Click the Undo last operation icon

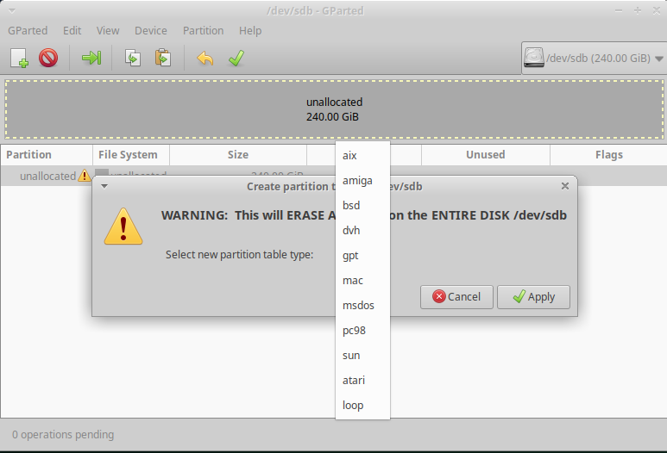point(205,59)
